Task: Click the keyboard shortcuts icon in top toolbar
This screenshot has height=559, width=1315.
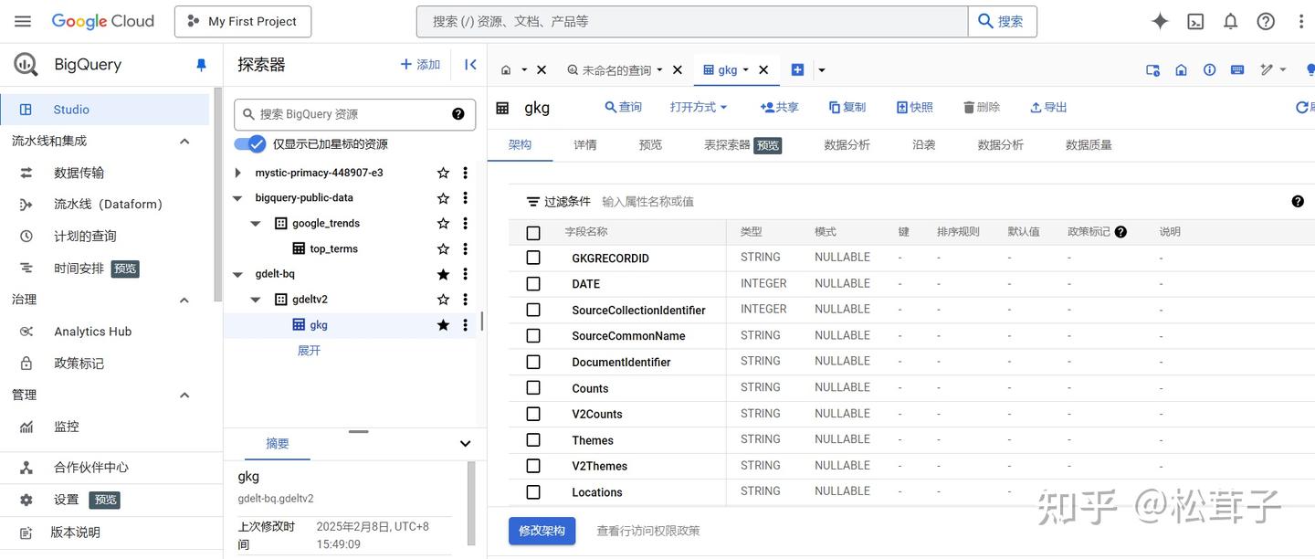Action: click(x=1237, y=69)
